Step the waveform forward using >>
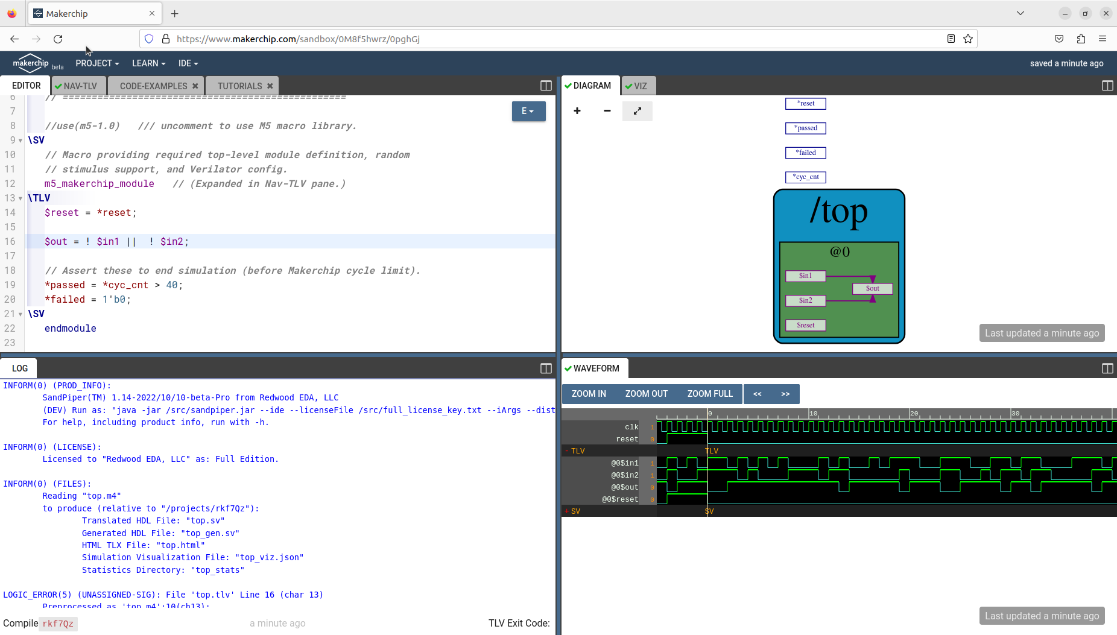The height and width of the screenshot is (635, 1117). click(785, 394)
